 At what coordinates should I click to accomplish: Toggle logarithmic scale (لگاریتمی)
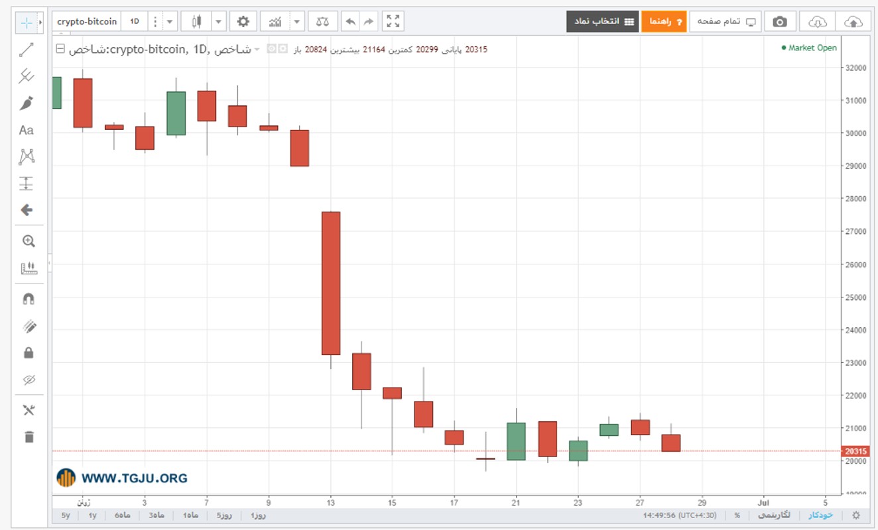point(773,515)
